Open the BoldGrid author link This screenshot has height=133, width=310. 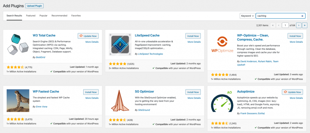click(x=41, y=57)
